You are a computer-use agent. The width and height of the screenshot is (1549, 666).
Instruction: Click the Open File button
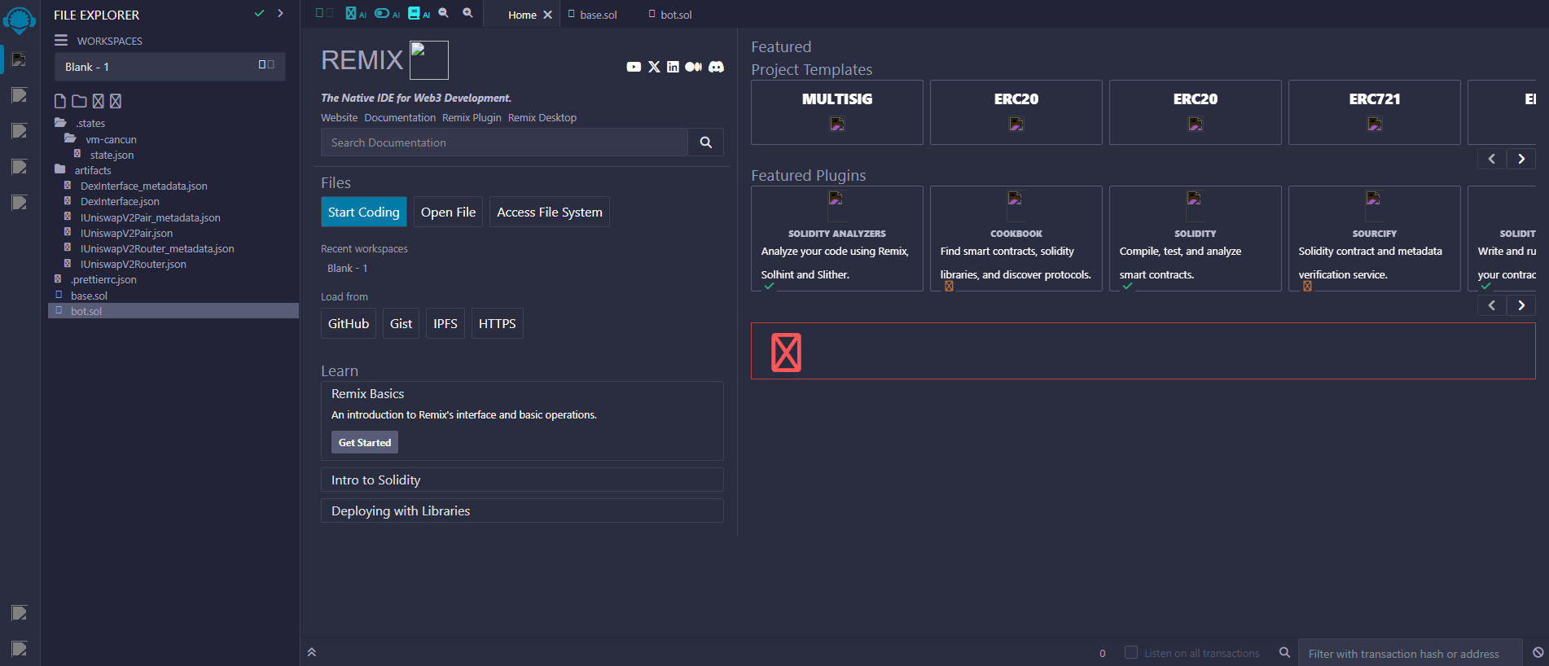coord(448,212)
